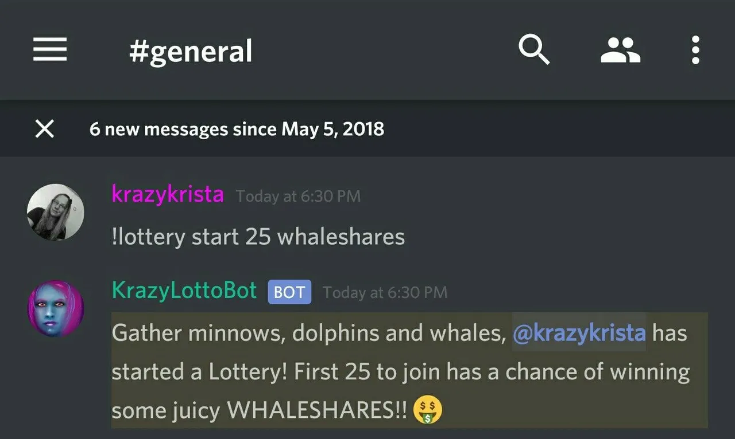This screenshot has width=735, height=439.
Task: Tap krazykrista's message timestamp 6:30 PM
Action: (x=299, y=197)
